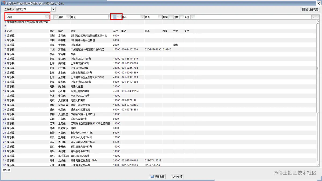Click the 保存设置 save settings button
This screenshot has width=322, height=181.
pos(157,176)
